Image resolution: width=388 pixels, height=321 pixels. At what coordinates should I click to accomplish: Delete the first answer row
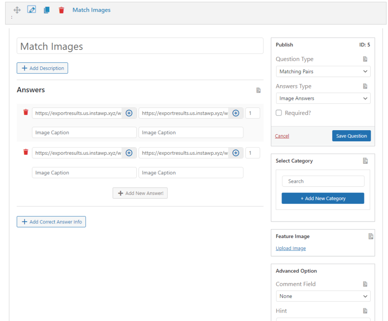(x=26, y=112)
